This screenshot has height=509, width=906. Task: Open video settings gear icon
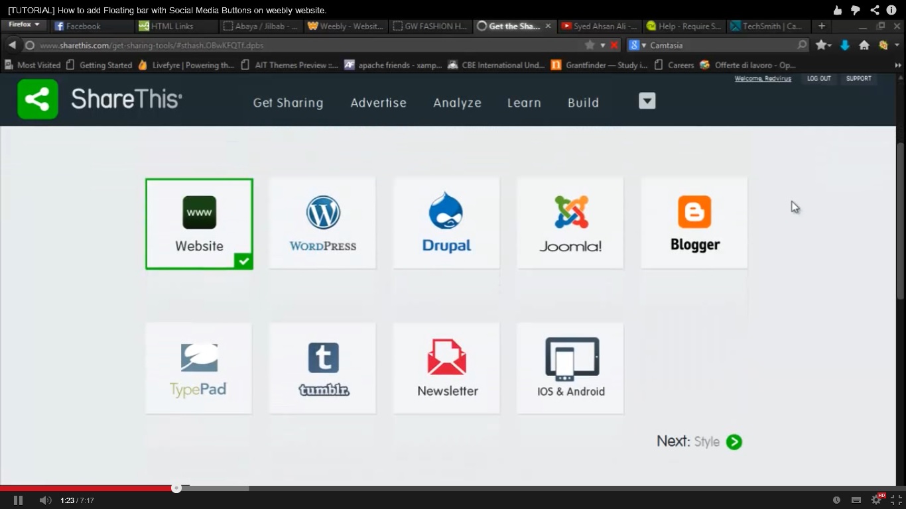(876, 500)
